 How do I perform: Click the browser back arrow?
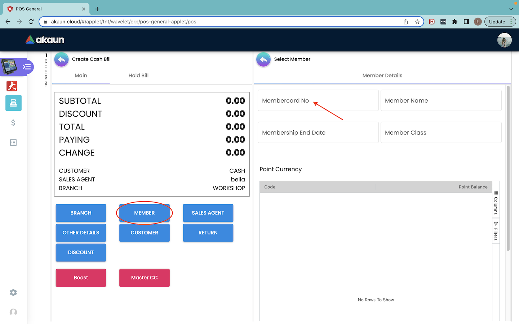point(8,22)
